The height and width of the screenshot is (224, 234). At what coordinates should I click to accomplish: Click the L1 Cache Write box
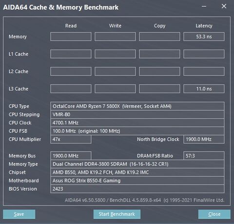point(115,54)
